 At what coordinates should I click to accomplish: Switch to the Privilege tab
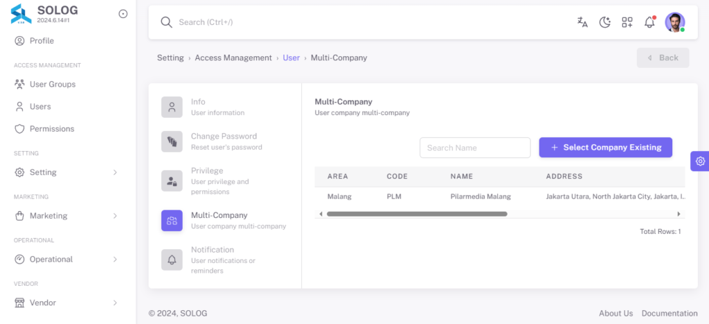[x=225, y=181]
